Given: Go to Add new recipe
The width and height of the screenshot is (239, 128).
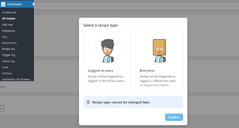Looking at the screenshot, I should click(7, 24).
